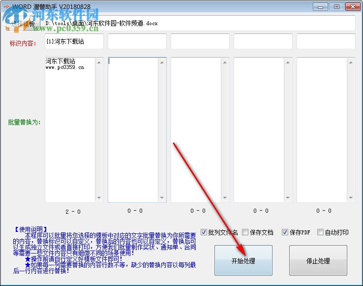The height and width of the screenshot is (286, 363).
Task: Maximize the WORD 潜替助手 window
Action: click(x=336, y=7)
